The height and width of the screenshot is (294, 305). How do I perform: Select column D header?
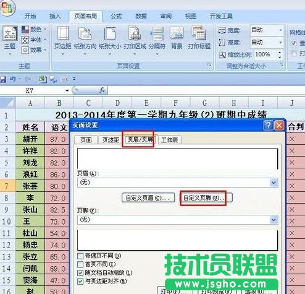[x=117, y=103]
